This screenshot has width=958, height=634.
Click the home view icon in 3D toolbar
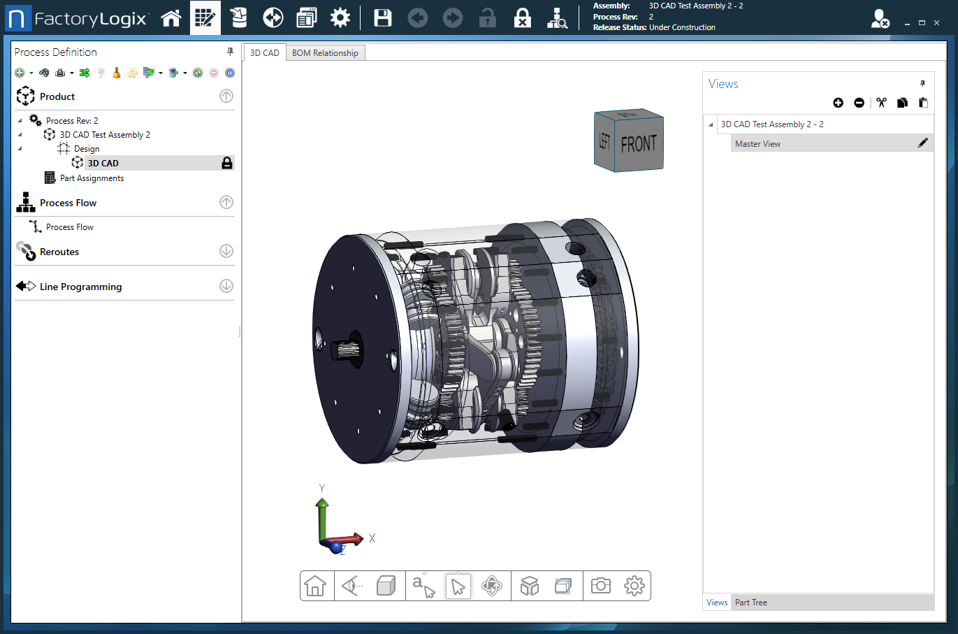(315, 586)
